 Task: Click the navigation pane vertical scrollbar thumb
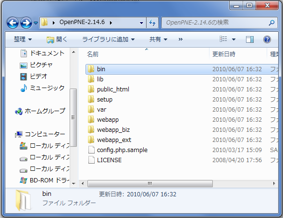74,117
